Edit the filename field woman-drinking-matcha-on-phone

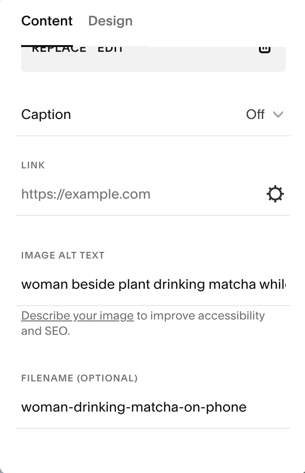tap(153, 407)
